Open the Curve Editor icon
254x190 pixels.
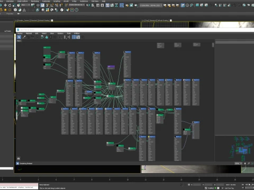pyautogui.click(x=112, y=5)
